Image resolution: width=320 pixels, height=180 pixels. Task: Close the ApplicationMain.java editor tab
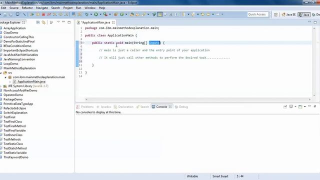point(113,22)
